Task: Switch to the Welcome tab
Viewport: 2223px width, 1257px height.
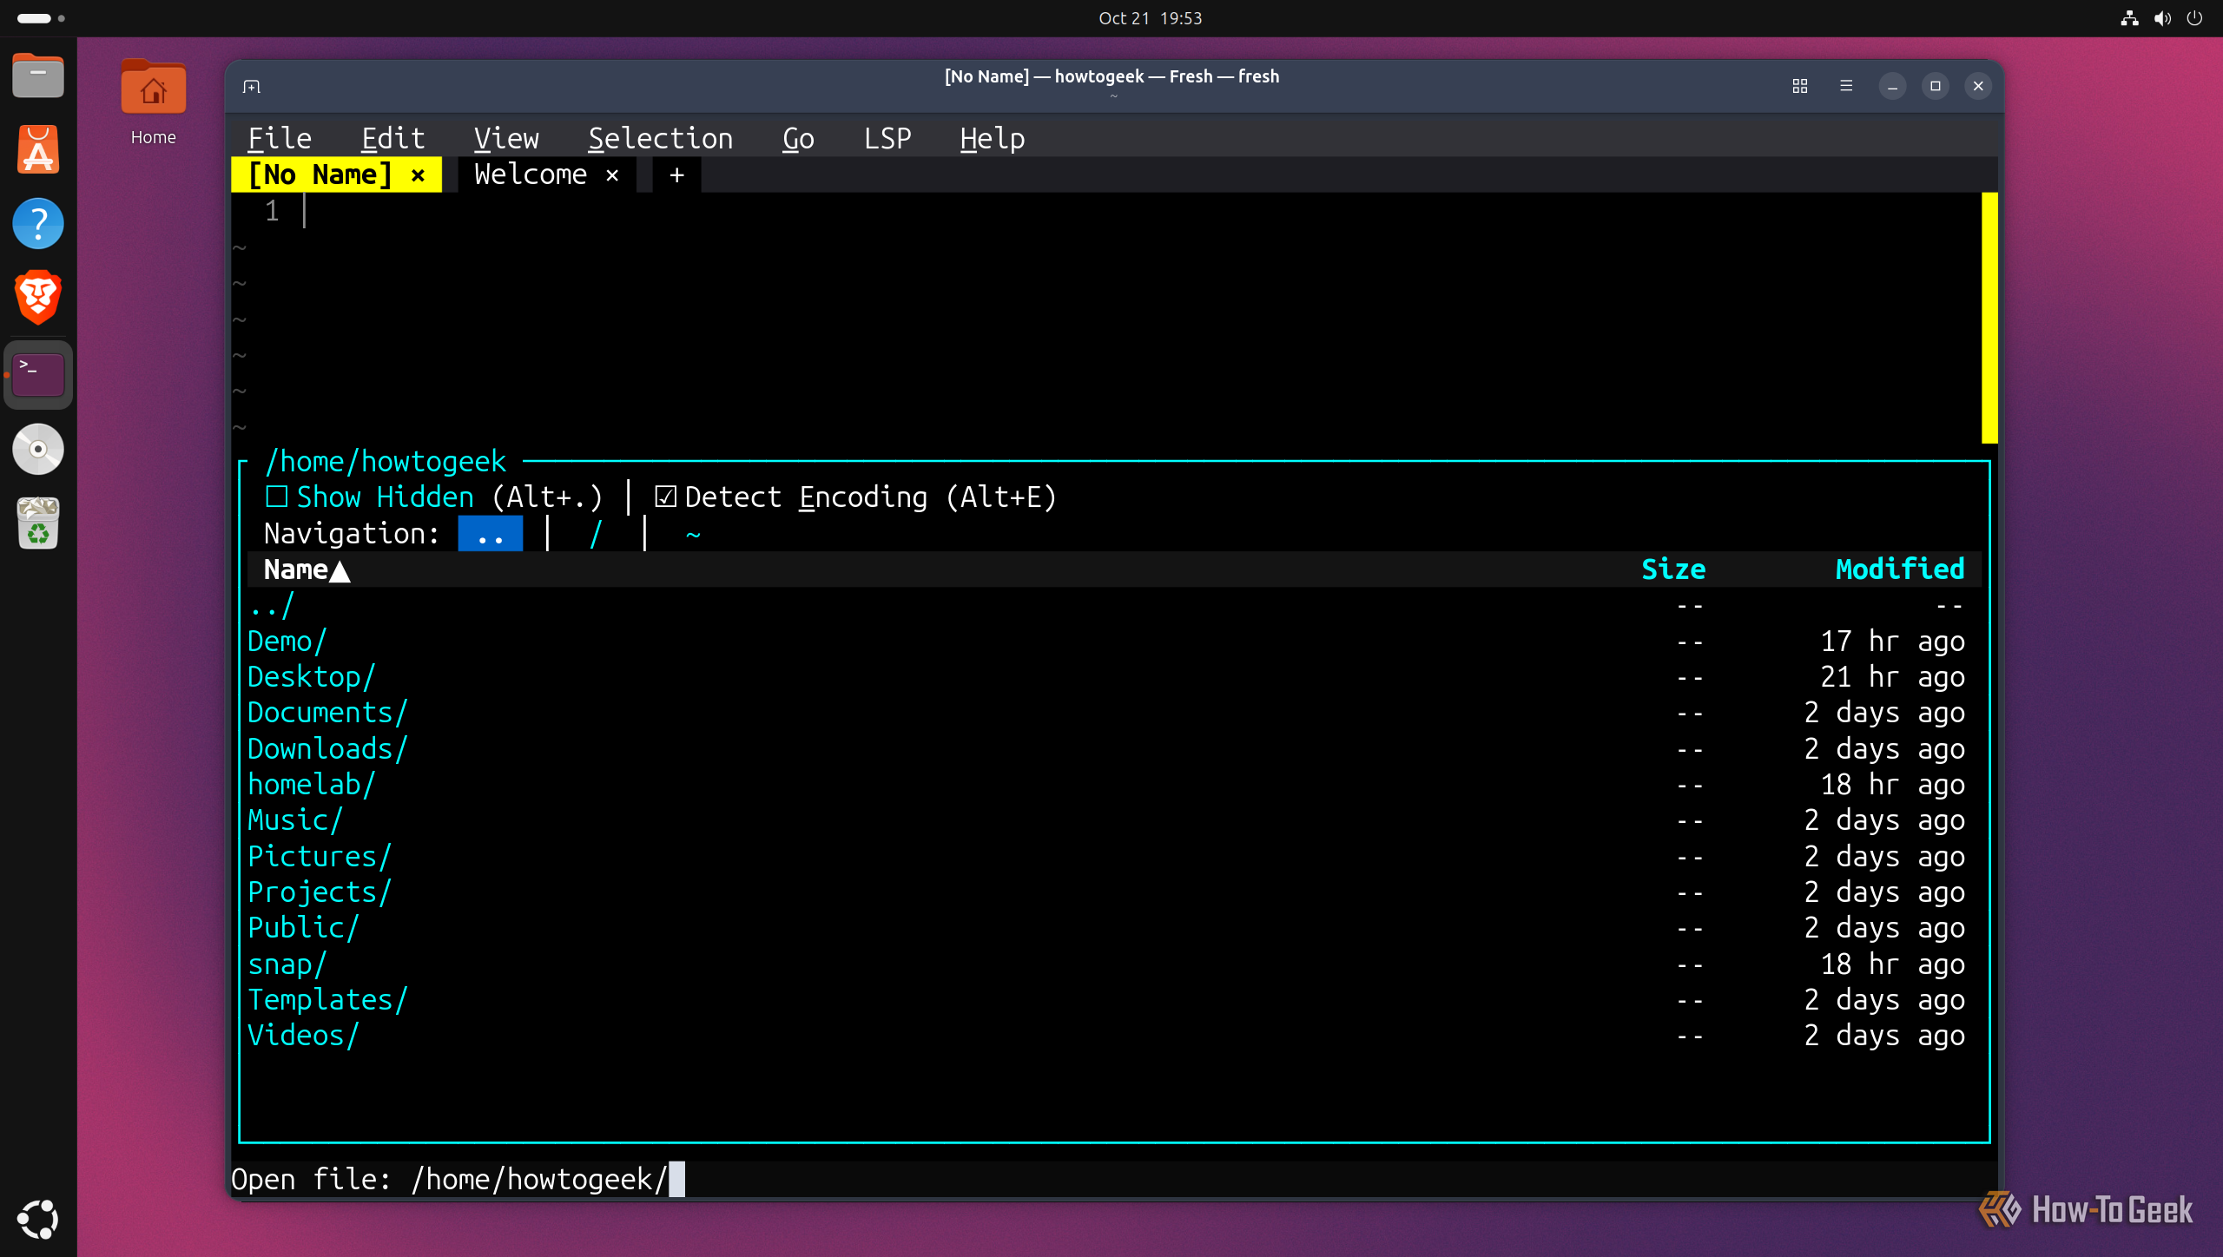Action: [x=531, y=174]
